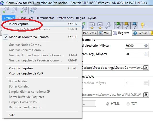
Task: Click the scroll icon on Registro tab
Action: click(115, 33)
